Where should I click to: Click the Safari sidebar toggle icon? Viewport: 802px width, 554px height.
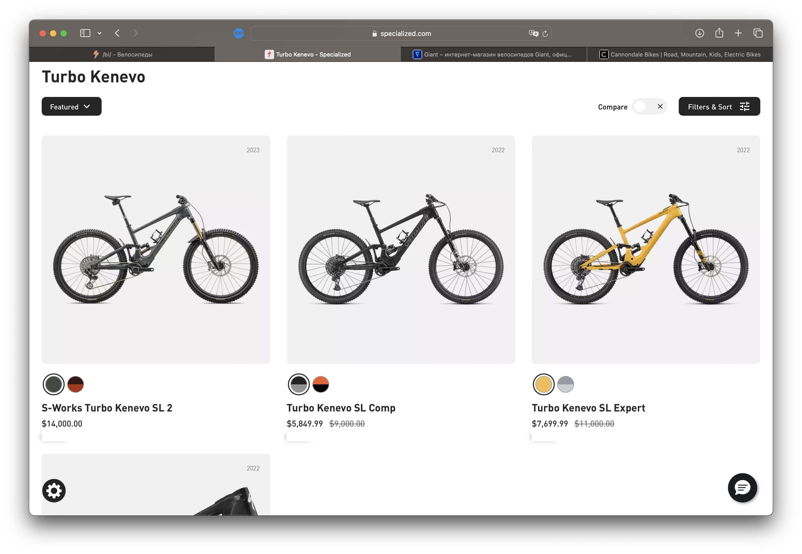click(85, 33)
